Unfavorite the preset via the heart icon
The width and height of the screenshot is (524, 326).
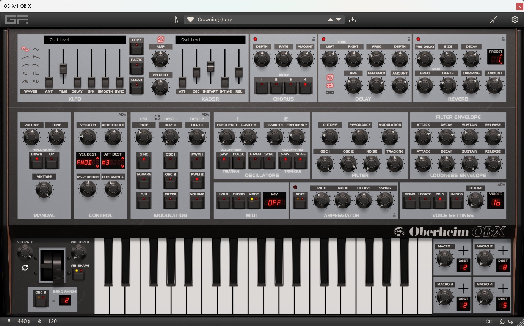click(191, 19)
